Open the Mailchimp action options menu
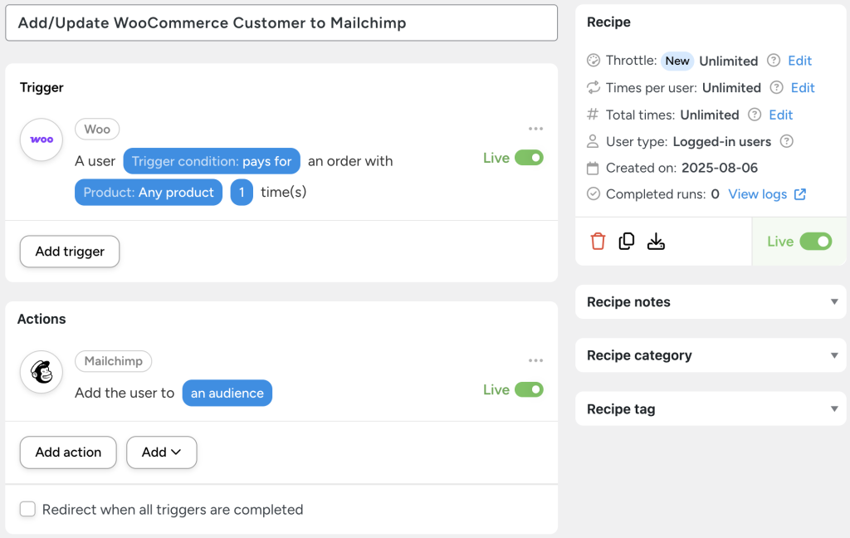 (x=535, y=360)
